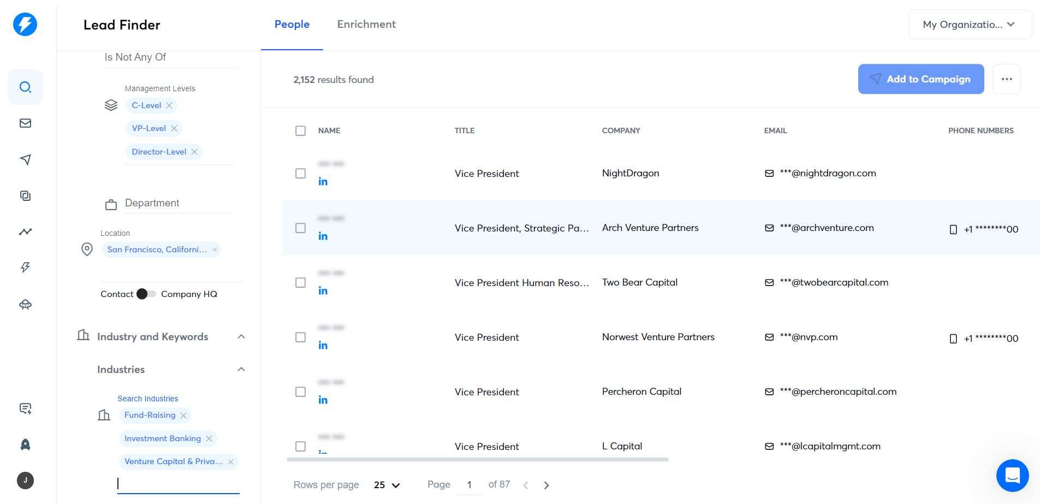Open LinkedIn profile for Two Bear Capital lead
The image size is (1040, 504).
pyautogui.click(x=323, y=290)
